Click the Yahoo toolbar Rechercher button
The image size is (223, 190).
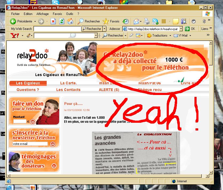[113, 35]
